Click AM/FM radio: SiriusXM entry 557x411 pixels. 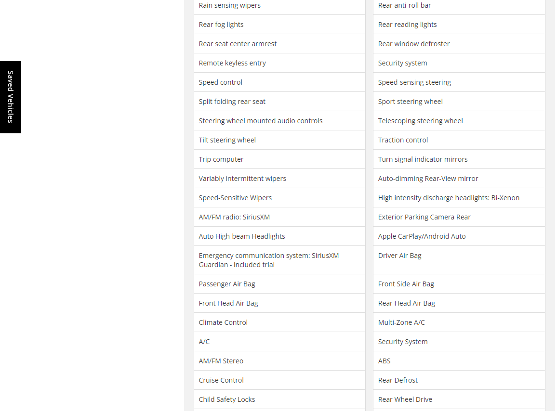[x=234, y=217]
